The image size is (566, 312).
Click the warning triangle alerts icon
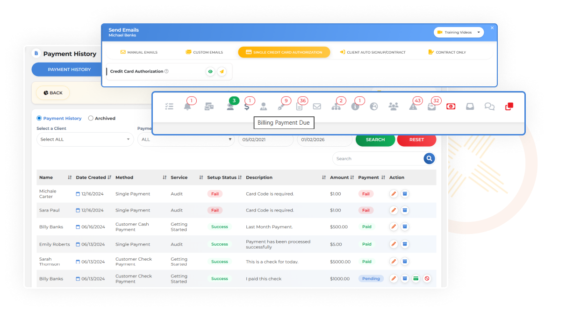click(x=413, y=106)
